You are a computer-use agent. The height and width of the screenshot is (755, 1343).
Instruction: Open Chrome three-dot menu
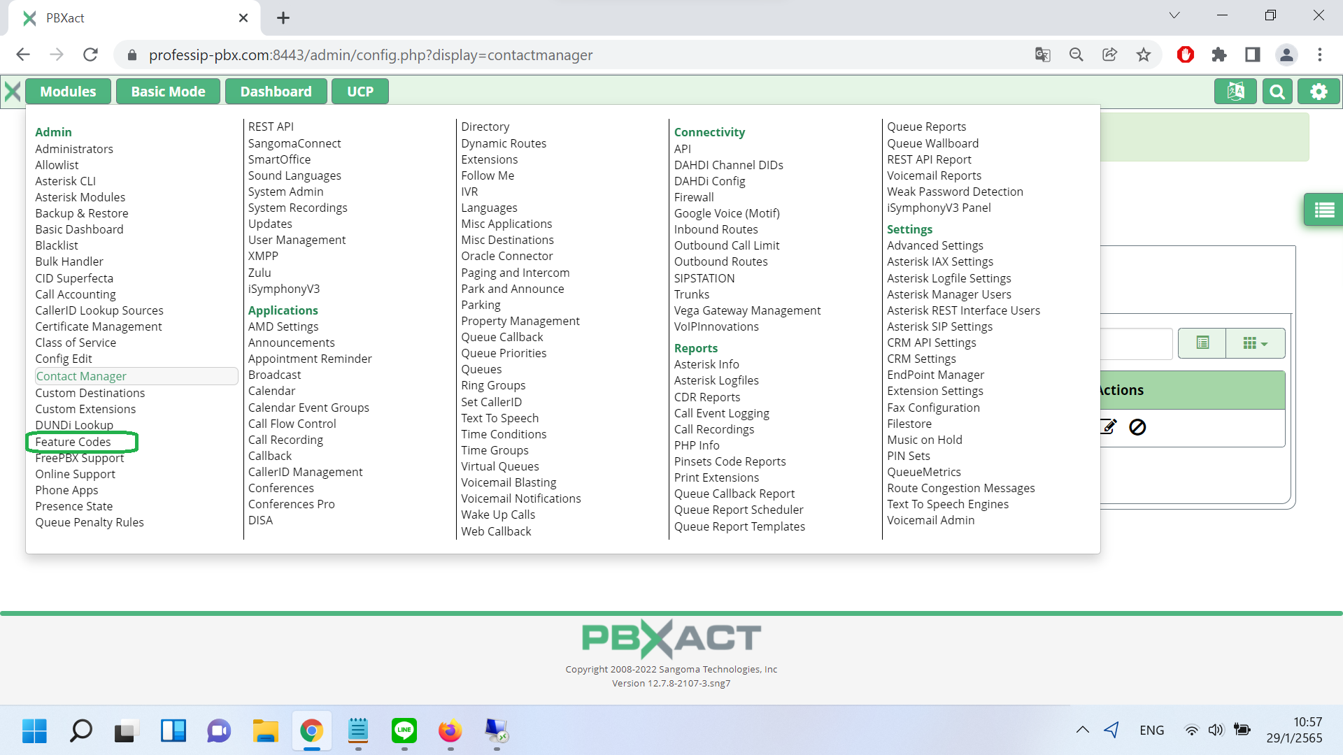click(x=1319, y=55)
